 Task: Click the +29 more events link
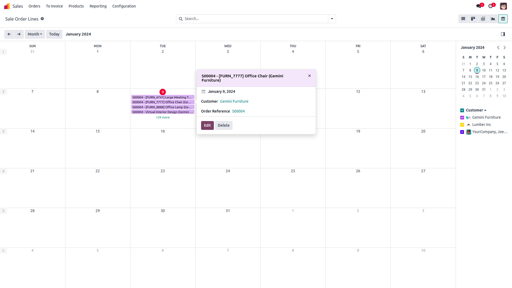(163, 117)
